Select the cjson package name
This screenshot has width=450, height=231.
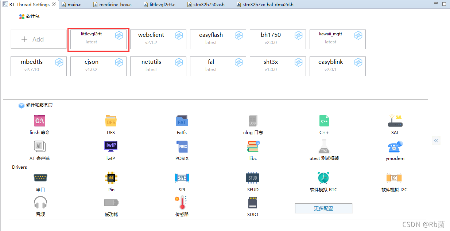point(92,62)
